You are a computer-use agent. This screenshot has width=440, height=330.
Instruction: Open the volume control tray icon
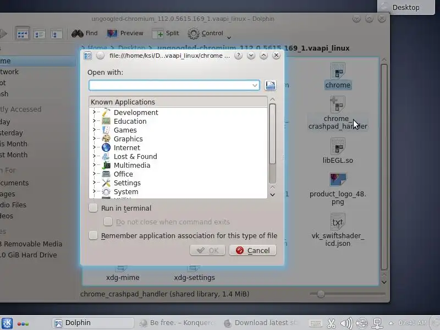pyautogui.click(x=346, y=323)
